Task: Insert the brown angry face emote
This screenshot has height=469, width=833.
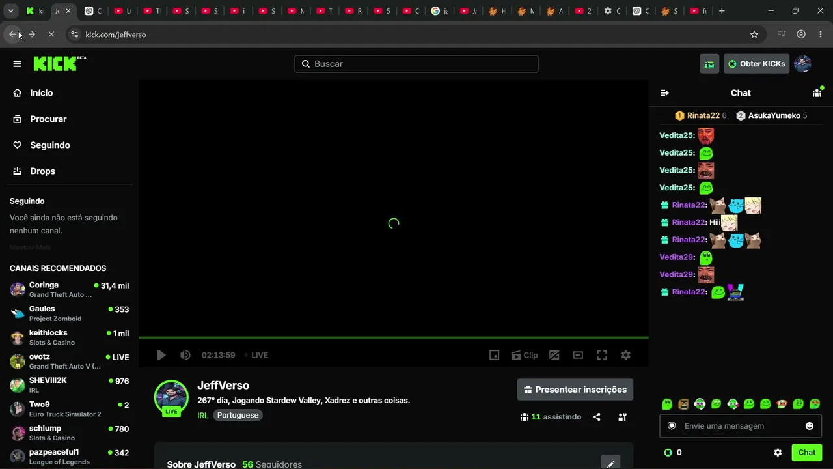Action: pyautogui.click(x=683, y=404)
